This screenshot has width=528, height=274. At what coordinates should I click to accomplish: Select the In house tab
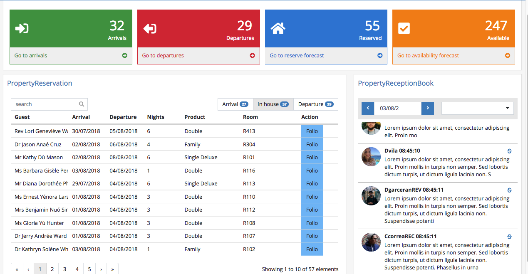[273, 104]
